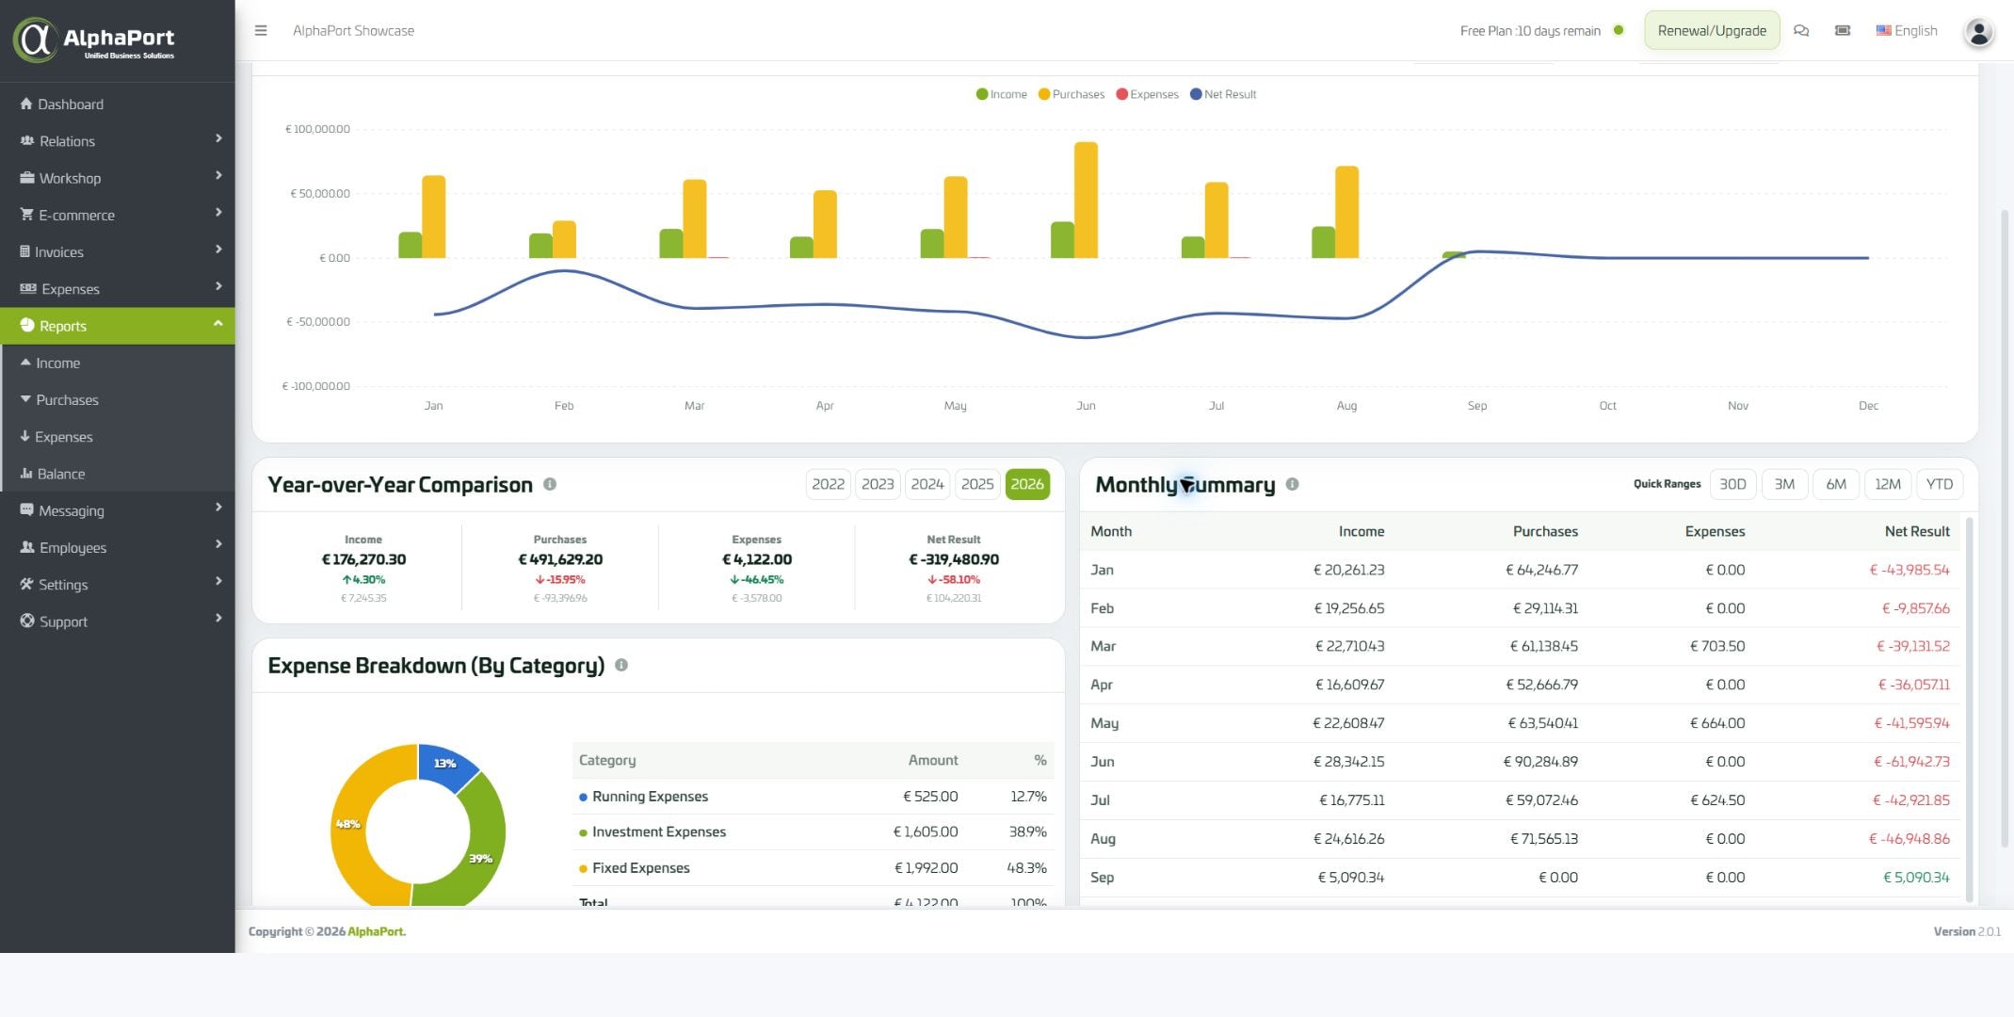Show info for Year-over-Year Comparison

[x=550, y=484]
